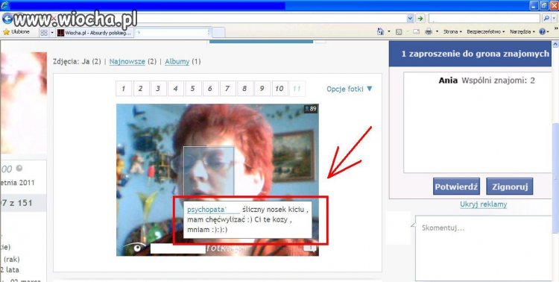This screenshot has width=559, height=282.
Task: Switch to the second blank browser tab
Action: (x=173, y=33)
